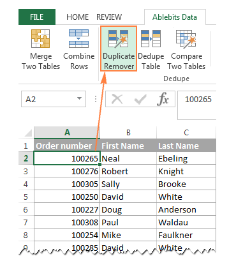
Task: Click the cell with Doug
Action: [128, 209]
